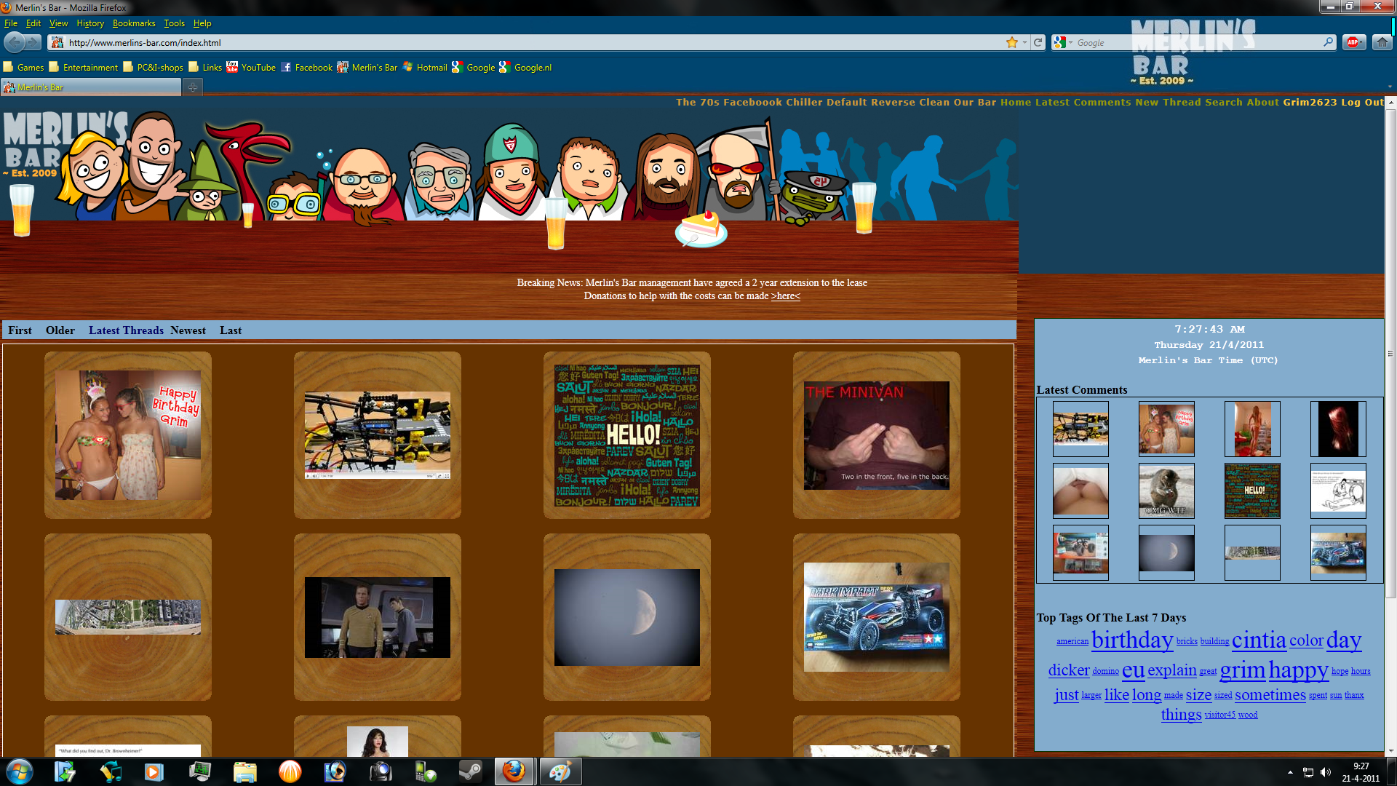Image resolution: width=1397 pixels, height=786 pixels.
Task: Open the Adblock Plus ABP icon
Action: pyautogui.click(x=1352, y=42)
